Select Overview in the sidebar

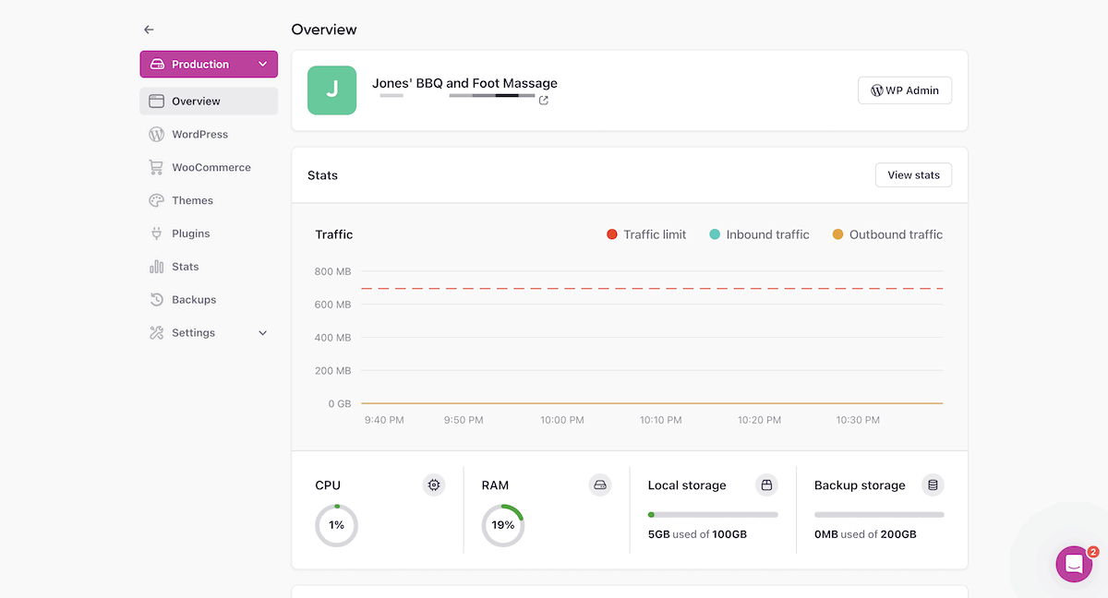coord(209,102)
